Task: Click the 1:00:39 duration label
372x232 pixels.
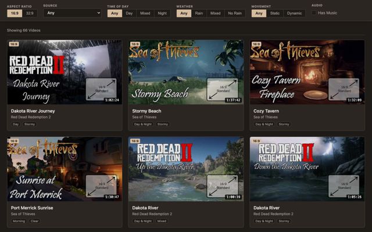Action: coord(234,197)
